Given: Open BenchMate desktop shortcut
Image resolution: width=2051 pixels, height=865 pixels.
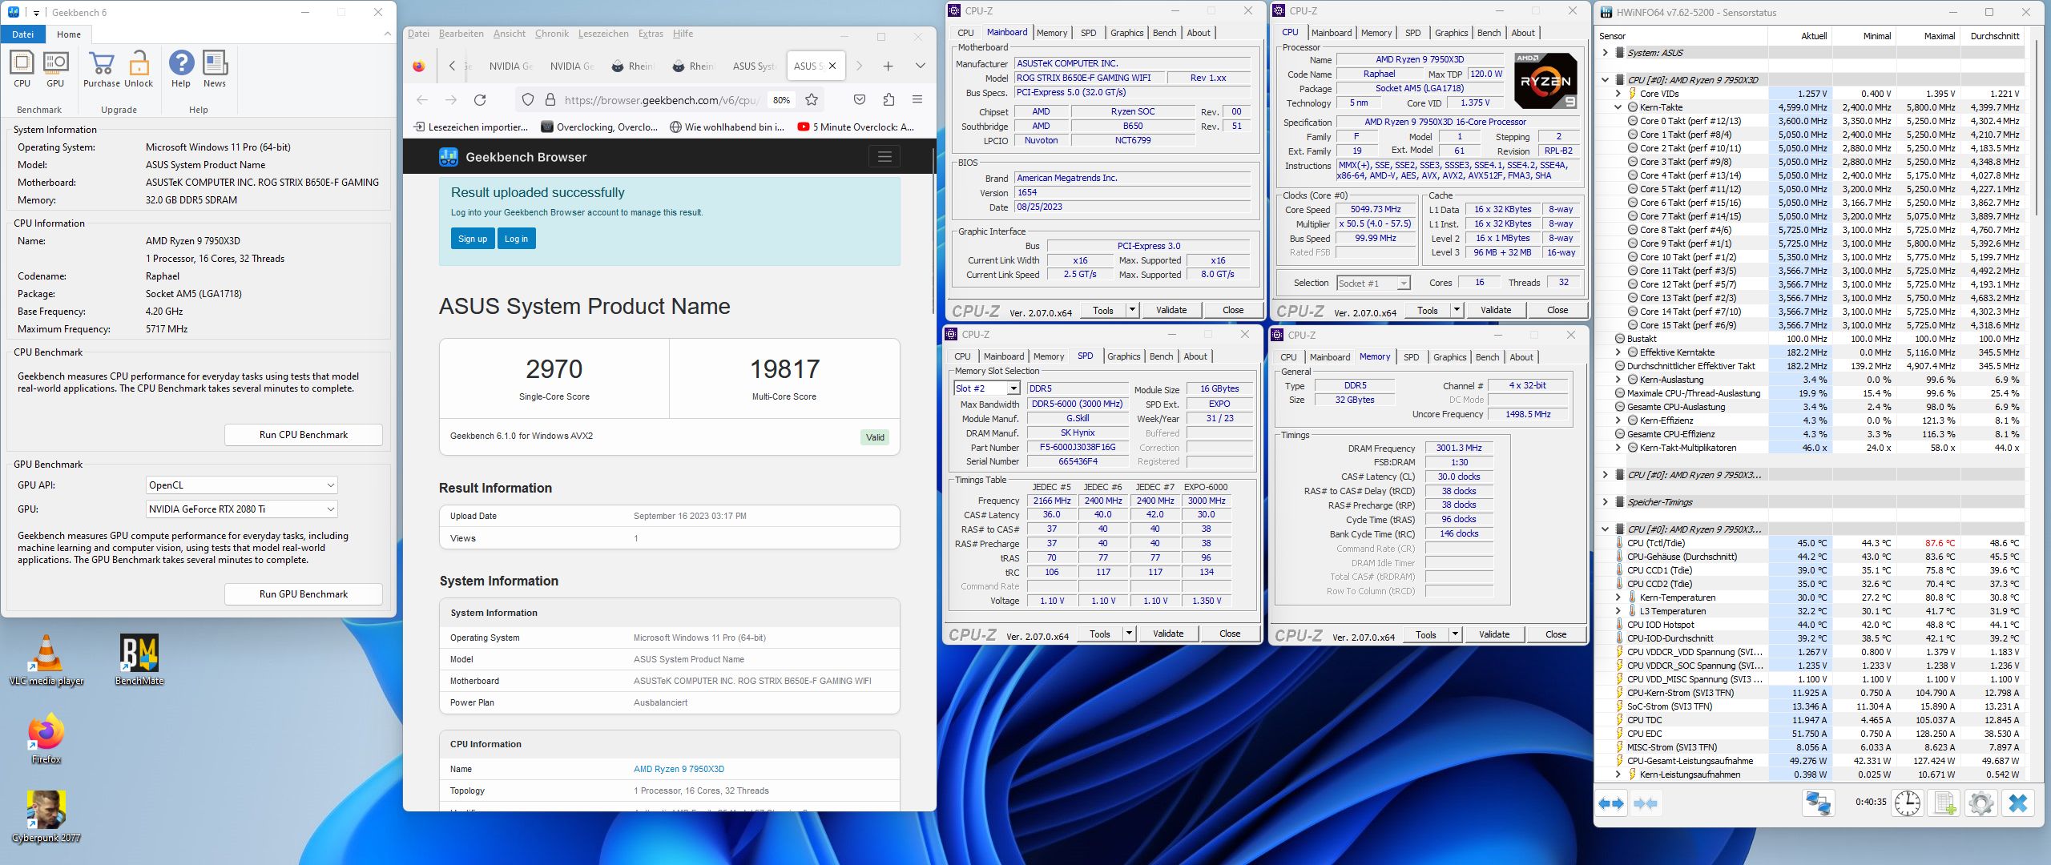Looking at the screenshot, I should 139,661.
